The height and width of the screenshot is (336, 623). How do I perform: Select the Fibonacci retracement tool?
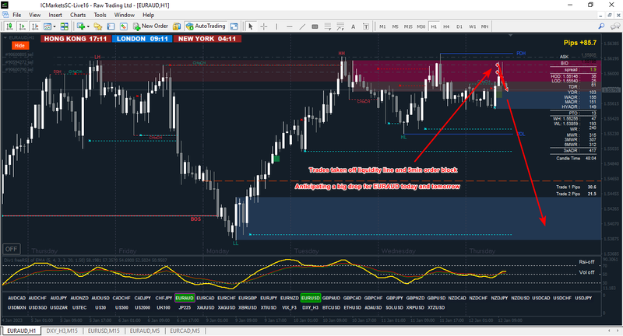(340, 26)
